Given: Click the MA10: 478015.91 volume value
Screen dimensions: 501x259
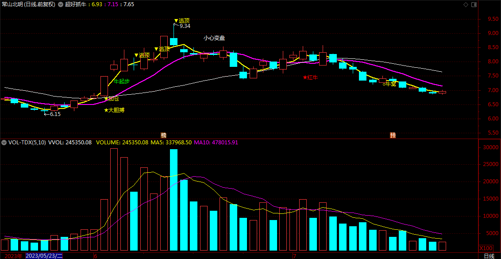Looking at the screenshot, I should [x=216, y=142].
